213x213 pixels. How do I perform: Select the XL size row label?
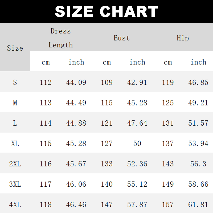tap(15, 144)
